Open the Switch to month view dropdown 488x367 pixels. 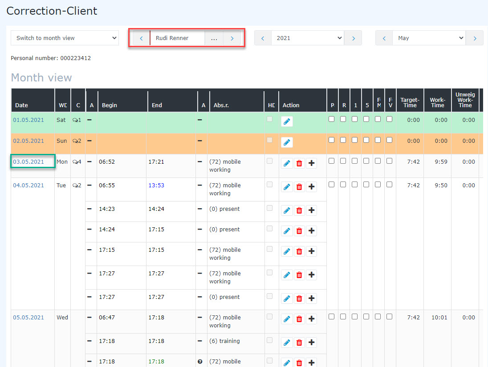(65, 38)
